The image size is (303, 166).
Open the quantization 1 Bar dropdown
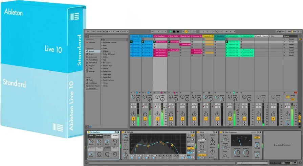[125, 31]
